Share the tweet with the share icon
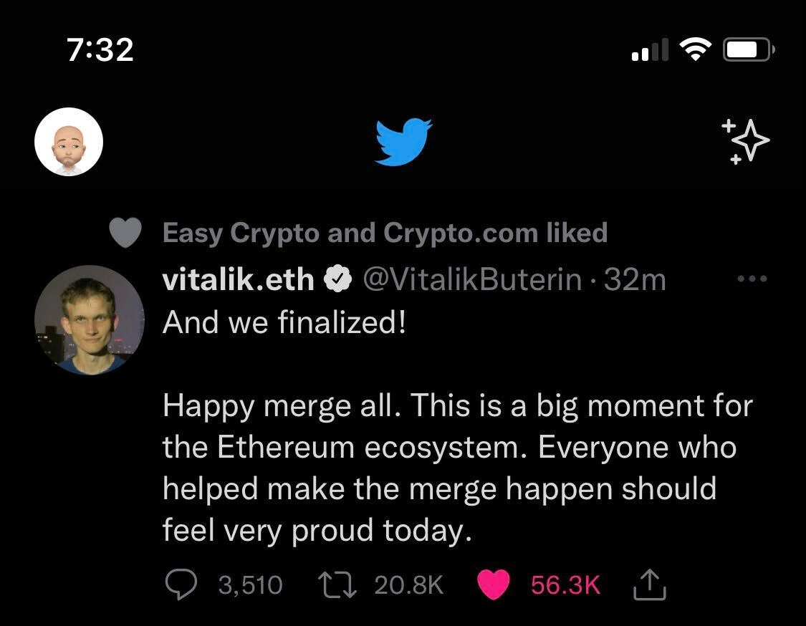 (x=651, y=585)
